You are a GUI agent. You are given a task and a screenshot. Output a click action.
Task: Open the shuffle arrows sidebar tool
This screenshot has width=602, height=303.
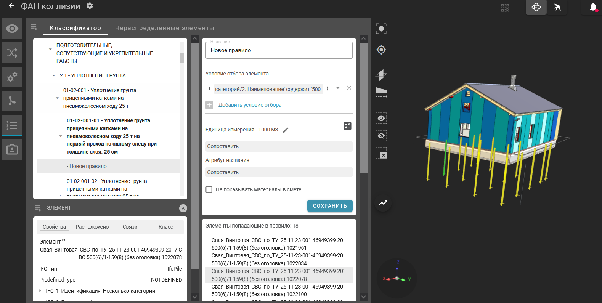click(12, 53)
